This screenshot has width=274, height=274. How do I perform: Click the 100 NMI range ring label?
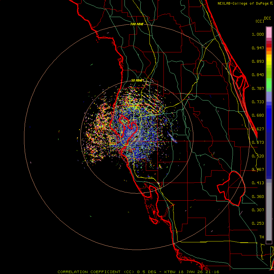(x=137, y=24)
